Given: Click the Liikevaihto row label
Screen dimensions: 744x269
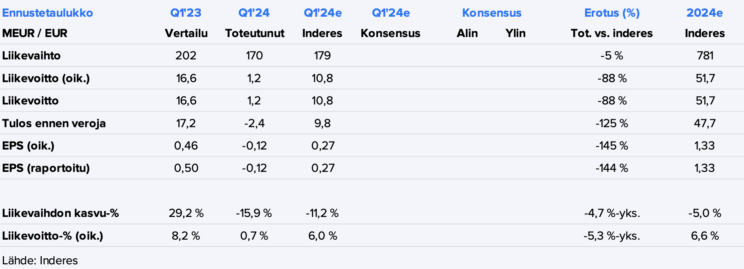Looking at the screenshot, I should tap(31, 55).
